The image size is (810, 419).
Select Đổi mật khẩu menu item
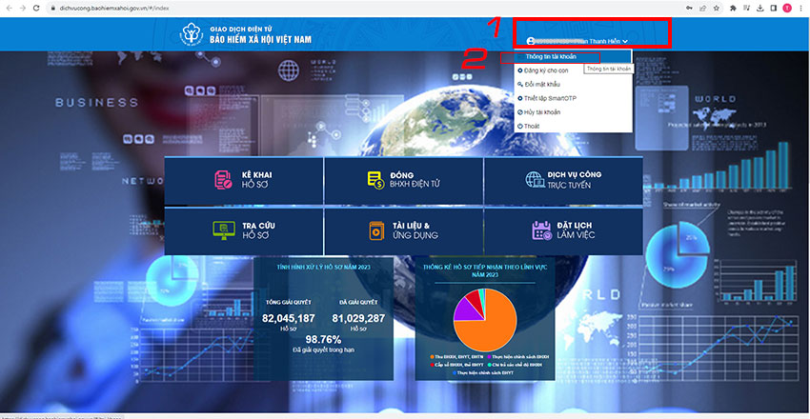(573, 84)
